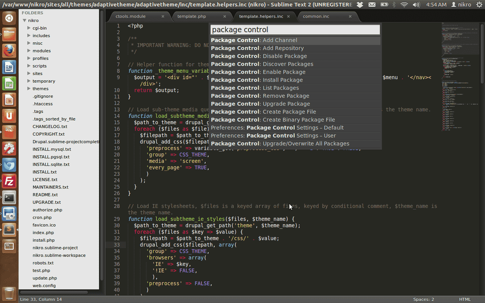Open the Workspace Switcher in launcher
485x303 pixels.
point(9,247)
